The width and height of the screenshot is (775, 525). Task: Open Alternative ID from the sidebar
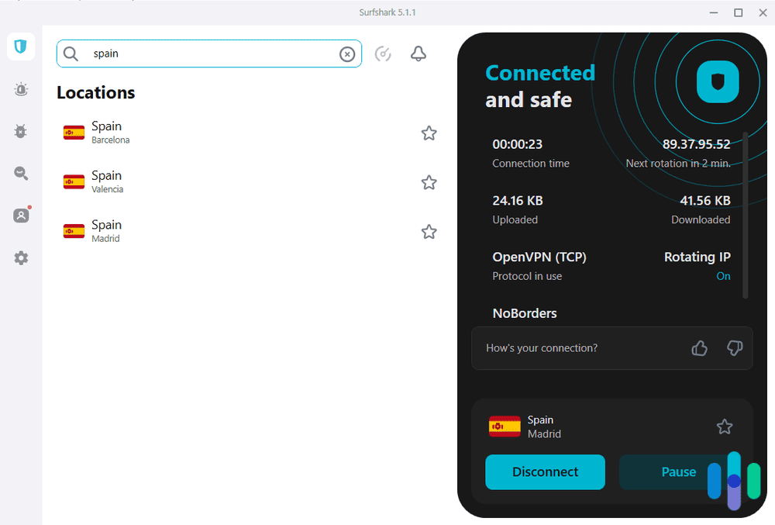pyautogui.click(x=21, y=215)
